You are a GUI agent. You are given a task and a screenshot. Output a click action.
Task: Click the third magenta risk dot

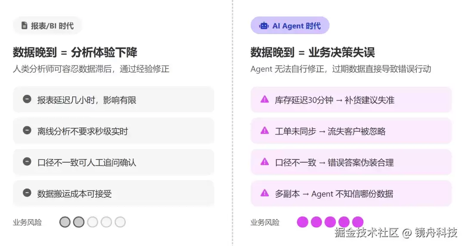pyautogui.click(x=330, y=222)
